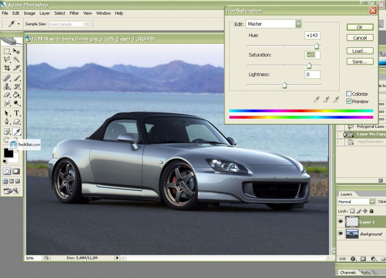
Task: Hide Layer 1 with its eye icon
Action: click(x=341, y=222)
